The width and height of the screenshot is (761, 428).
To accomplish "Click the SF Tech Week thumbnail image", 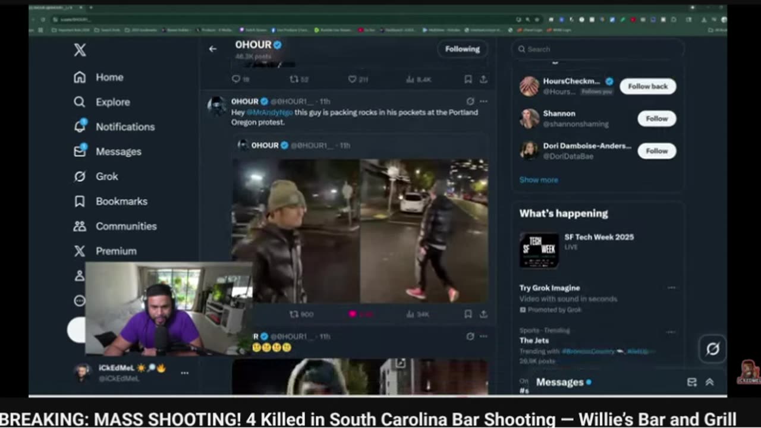I will coord(539,250).
